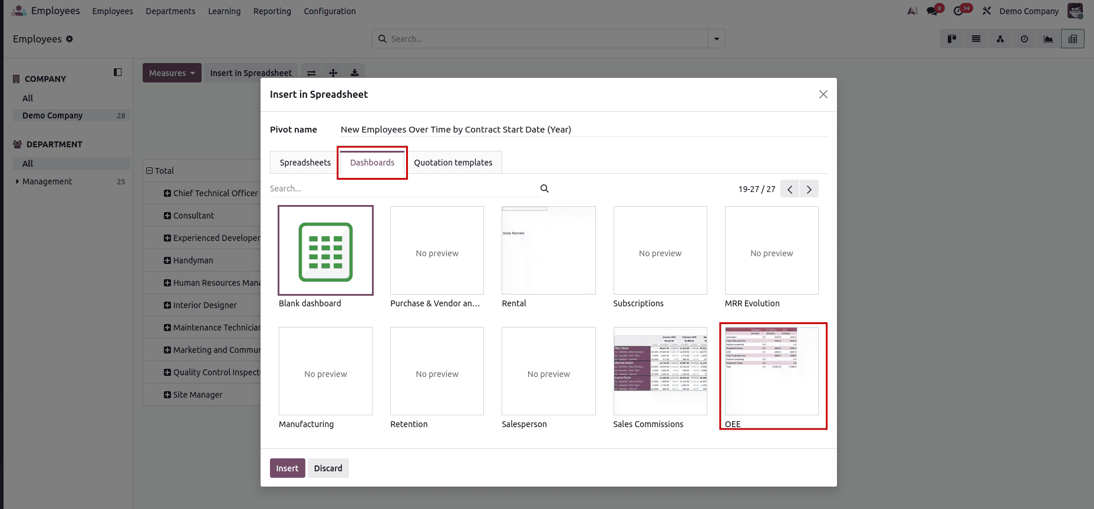Switch to Hierarchy view
The image size is (1094, 509).
pyautogui.click(x=1000, y=39)
